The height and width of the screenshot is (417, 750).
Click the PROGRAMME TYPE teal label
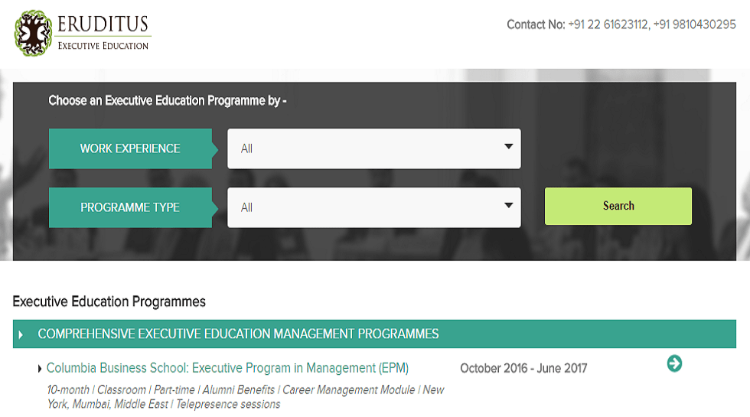130,207
